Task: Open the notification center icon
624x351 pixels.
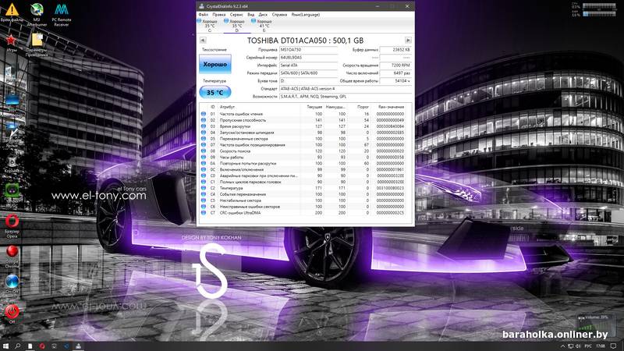Action: (613, 346)
